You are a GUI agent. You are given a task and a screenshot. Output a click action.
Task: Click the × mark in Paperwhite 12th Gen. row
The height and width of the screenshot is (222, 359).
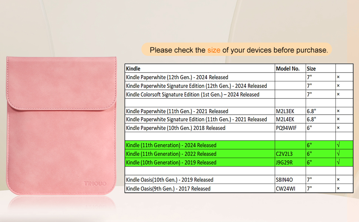(x=338, y=77)
